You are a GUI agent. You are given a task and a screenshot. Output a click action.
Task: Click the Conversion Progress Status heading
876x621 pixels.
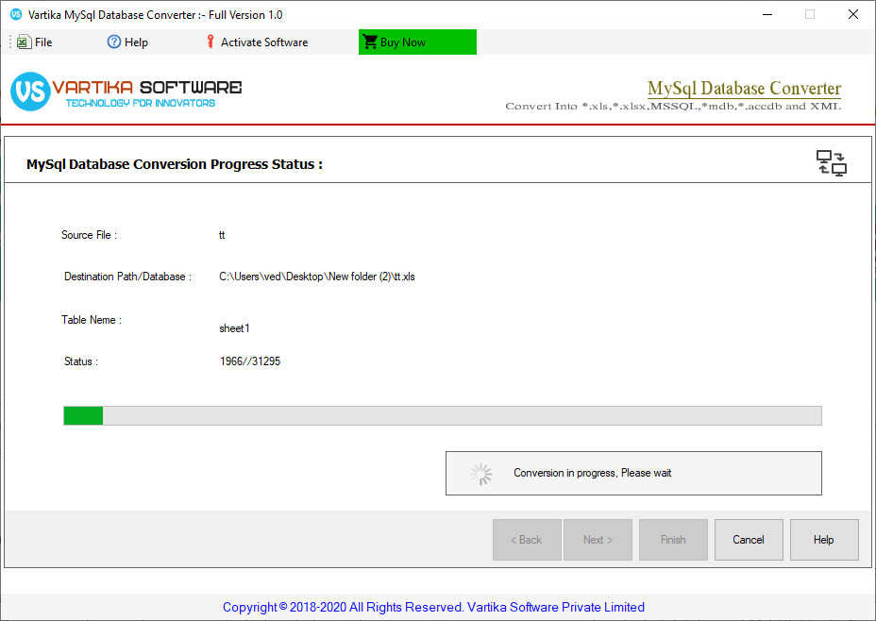coord(175,164)
